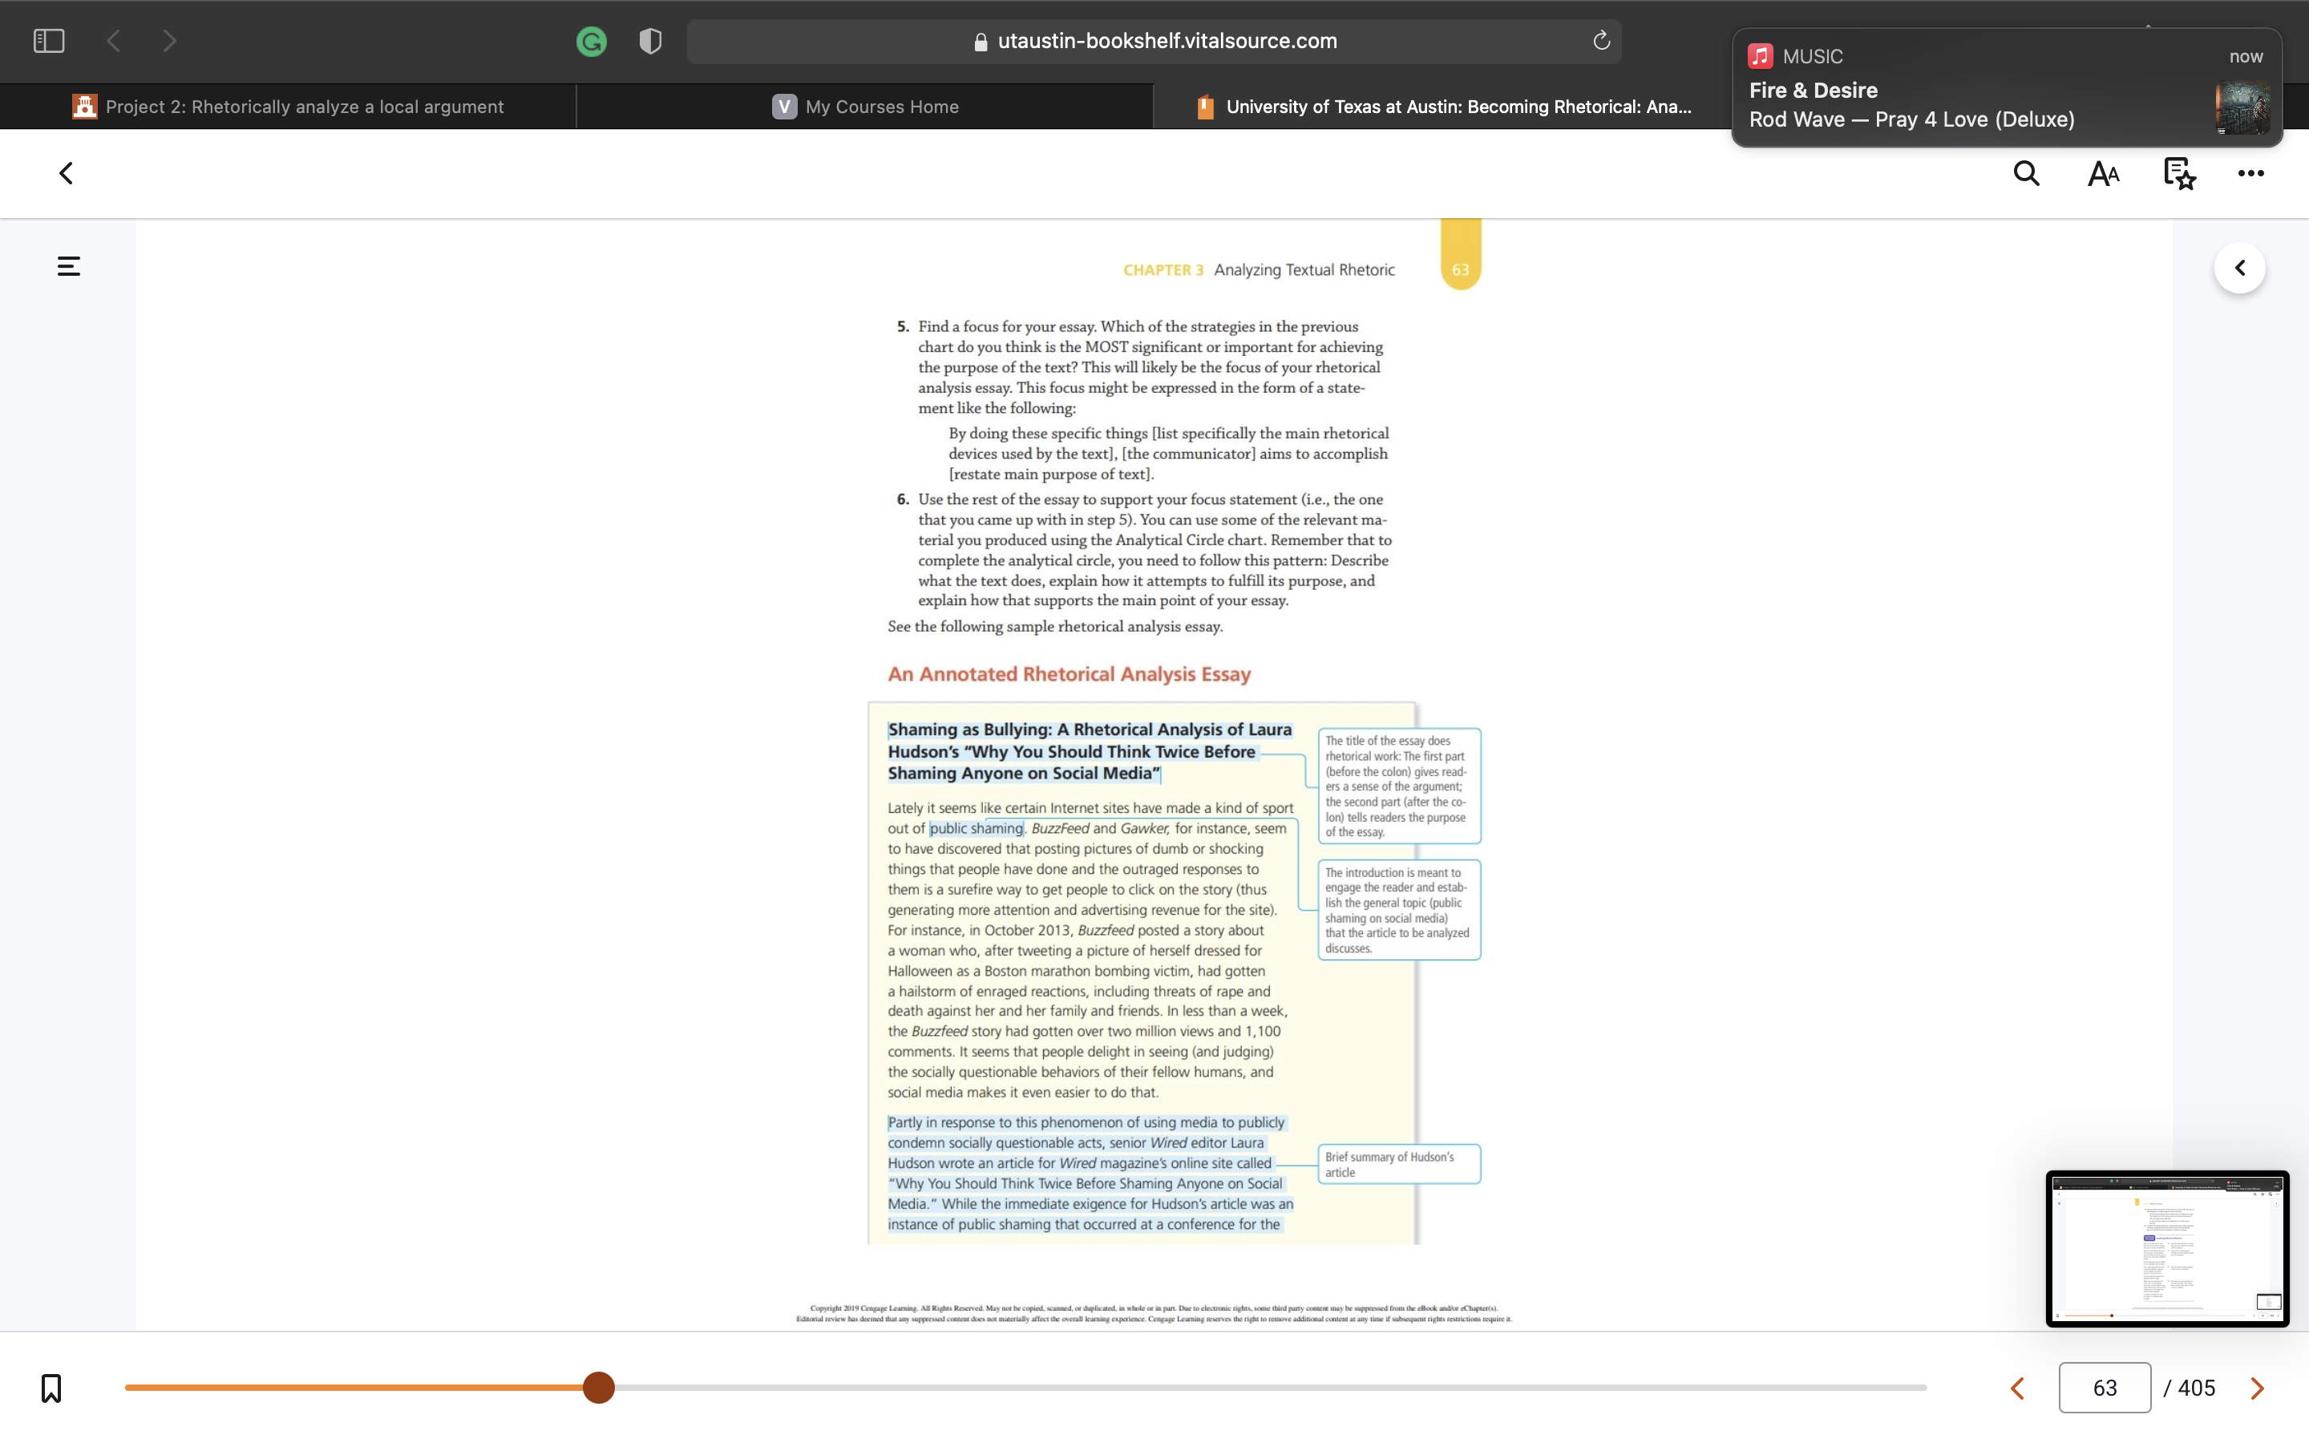This screenshot has height=1443, width=2309.
Task: Click the copyright notice at page bottom
Action: click(x=1154, y=1313)
